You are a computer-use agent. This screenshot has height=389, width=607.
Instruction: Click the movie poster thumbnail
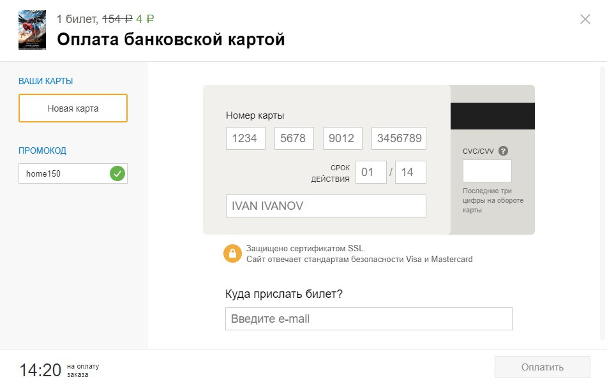click(32, 30)
